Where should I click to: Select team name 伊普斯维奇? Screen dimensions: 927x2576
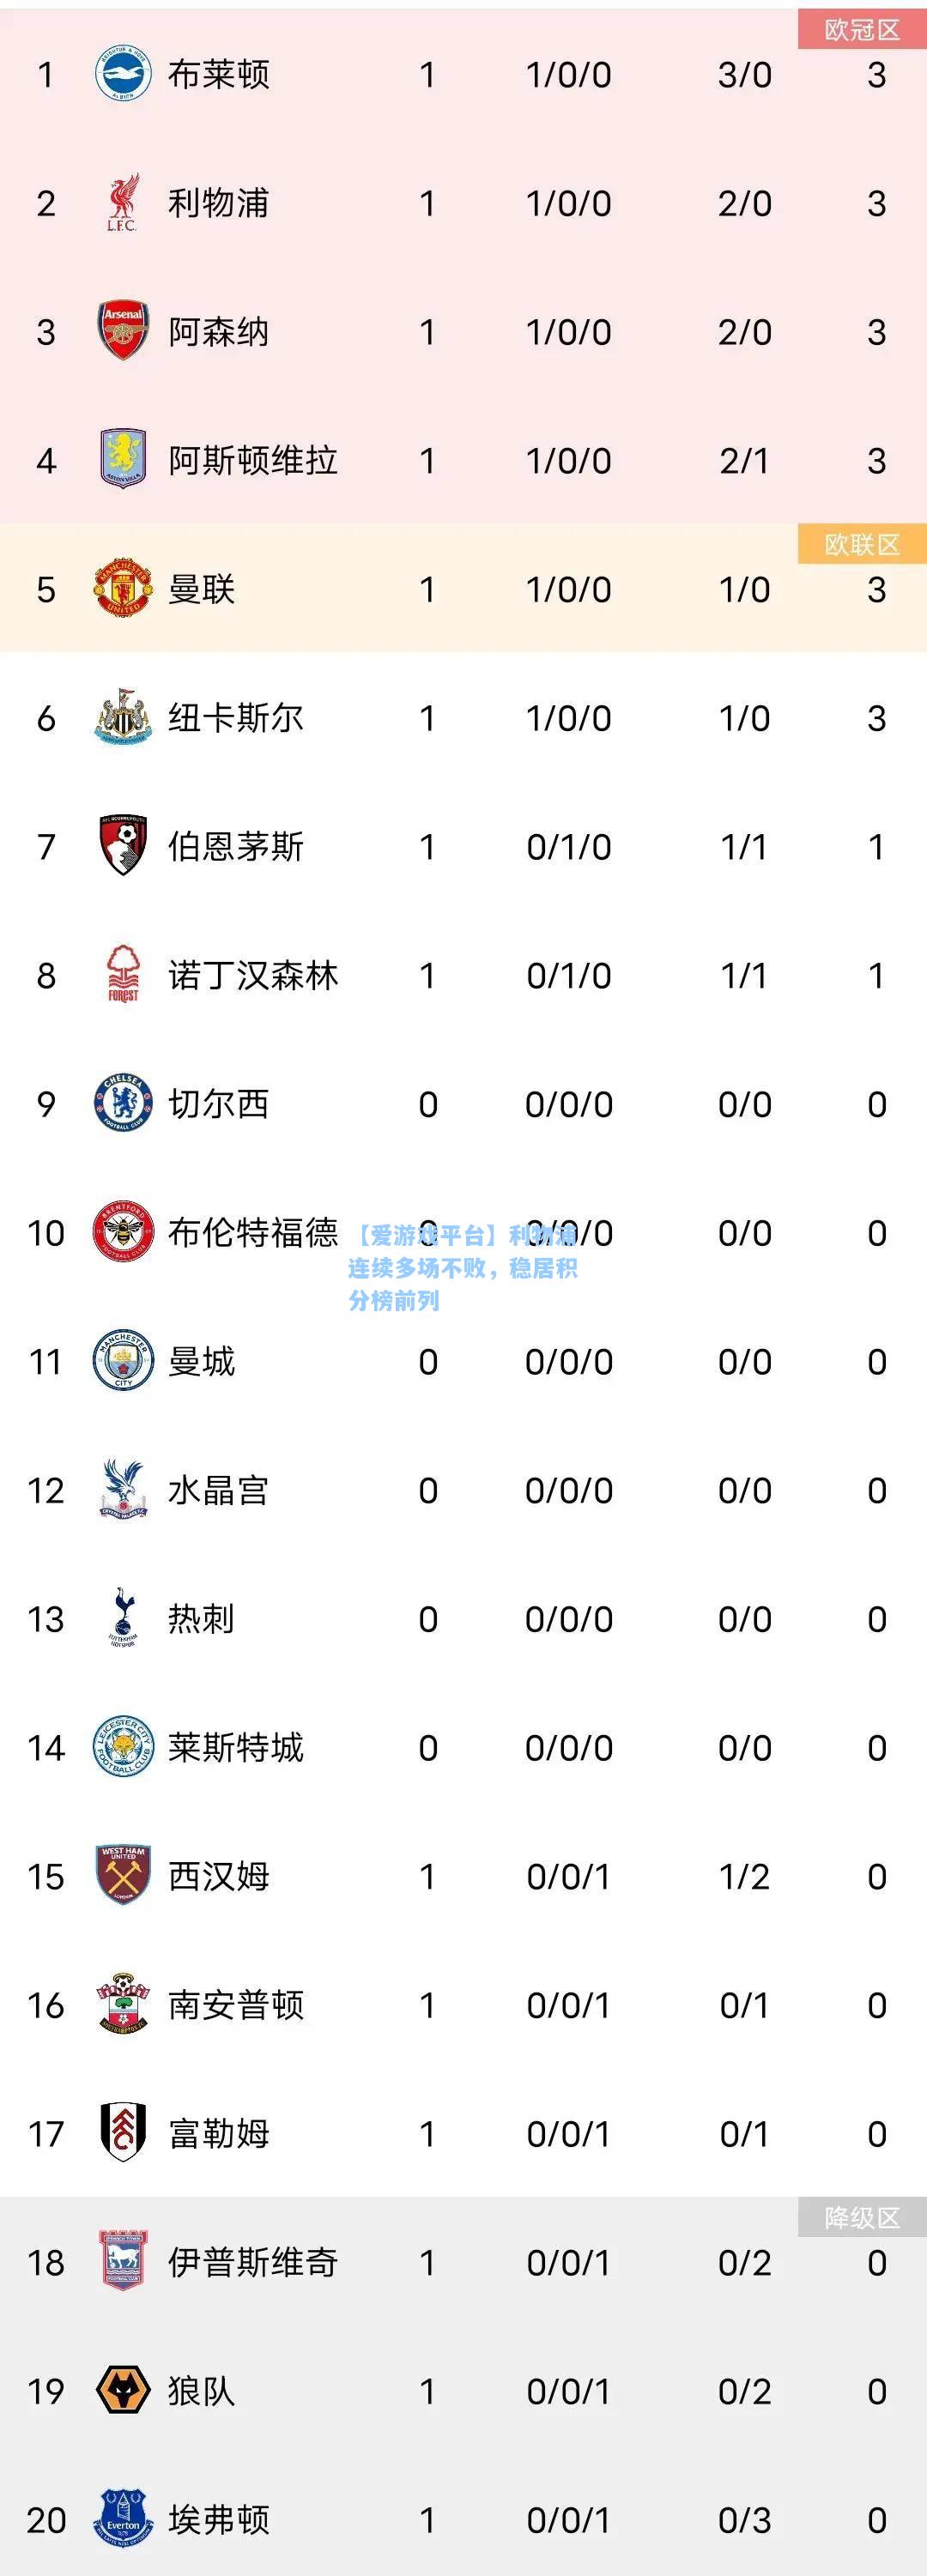tap(253, 2262)
